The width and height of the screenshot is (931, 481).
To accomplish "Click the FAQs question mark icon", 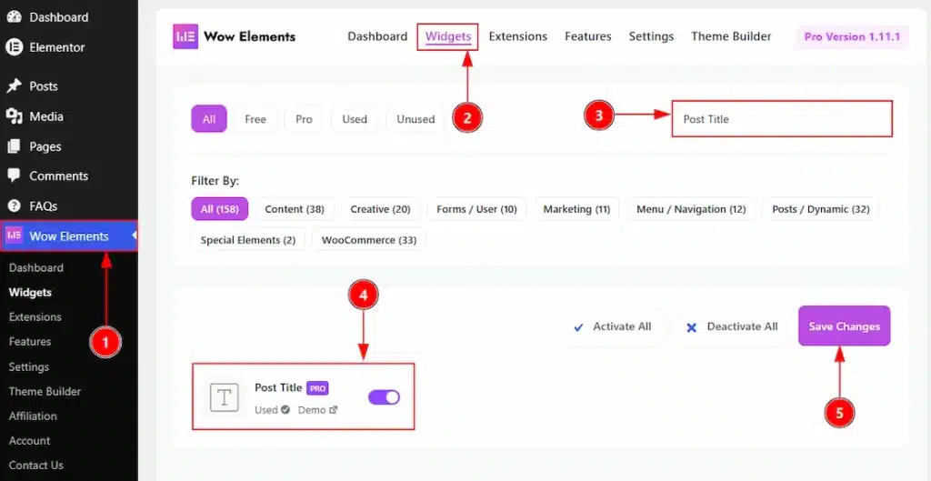I will tap(14, 206).
